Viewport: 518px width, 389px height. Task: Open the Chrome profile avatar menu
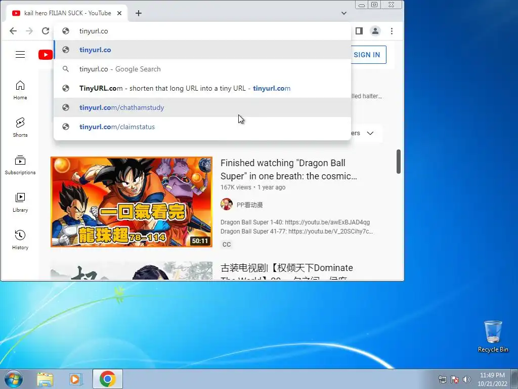click(x=375, y=31)
